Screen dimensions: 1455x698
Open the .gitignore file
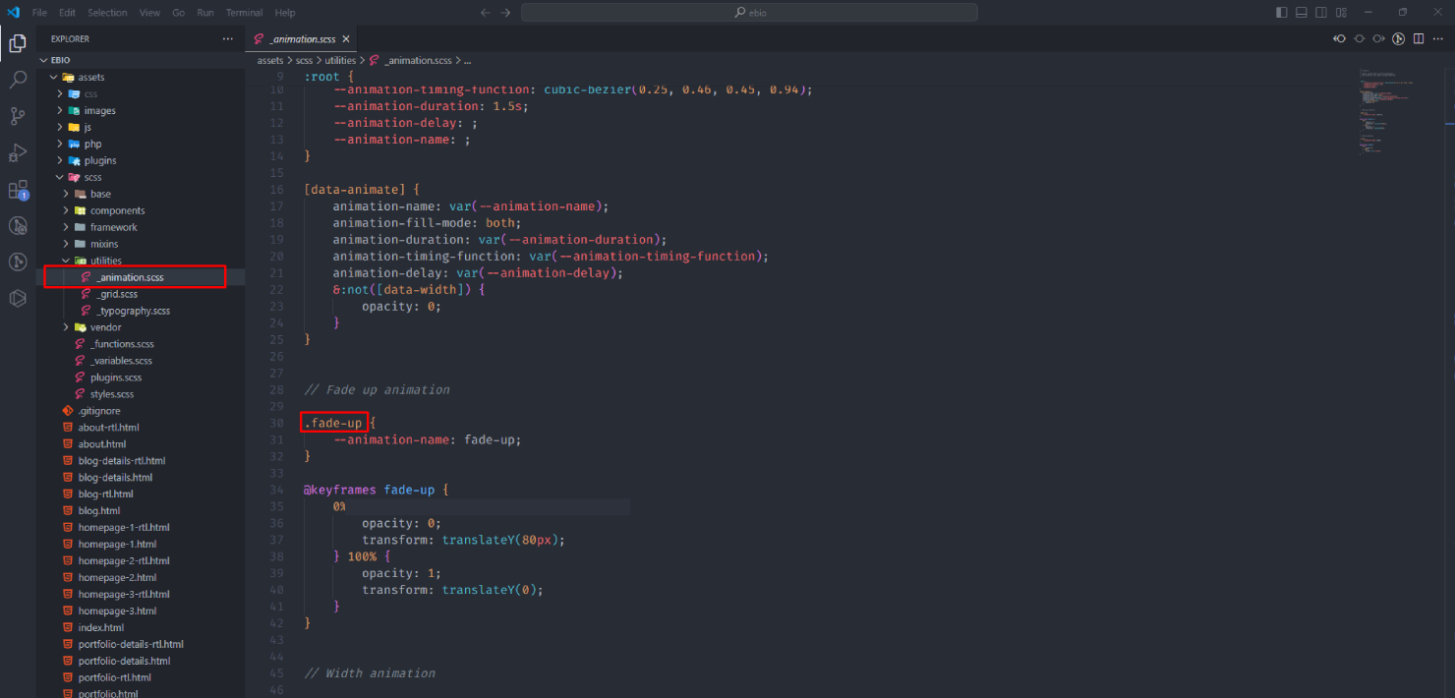click(x=98, y=411)
